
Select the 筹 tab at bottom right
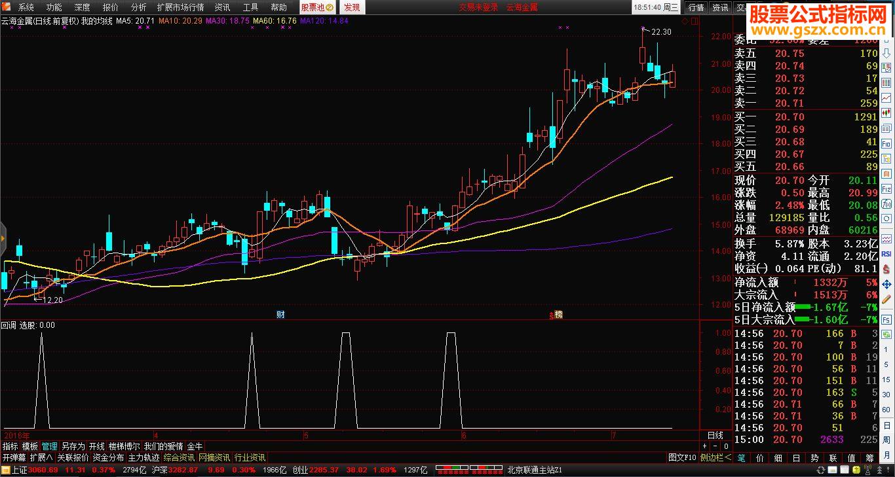coord(869,457)
